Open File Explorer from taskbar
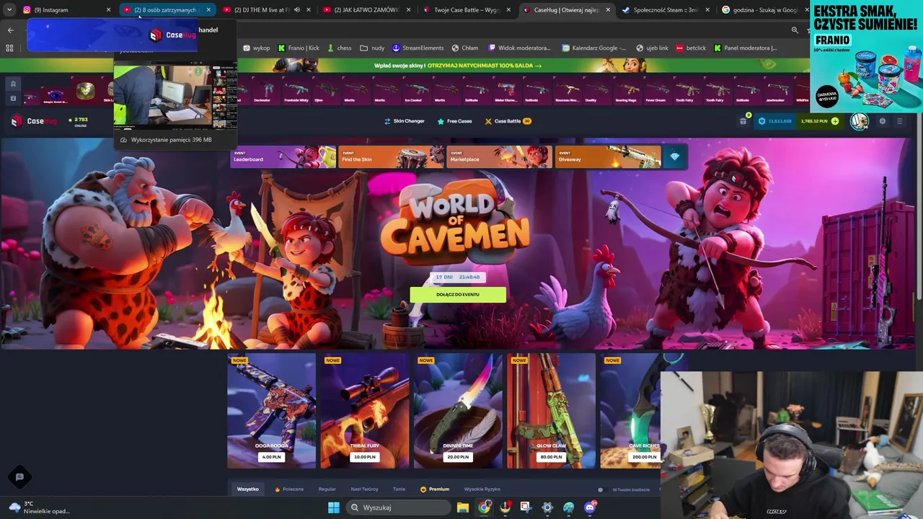923x519 pixels. 462,507
